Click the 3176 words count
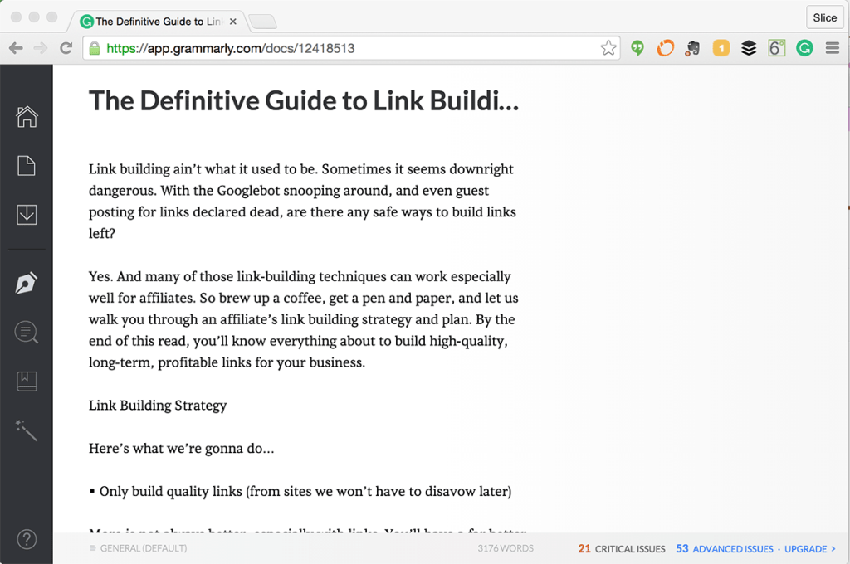Screen dimensions: 850x564 506,548
